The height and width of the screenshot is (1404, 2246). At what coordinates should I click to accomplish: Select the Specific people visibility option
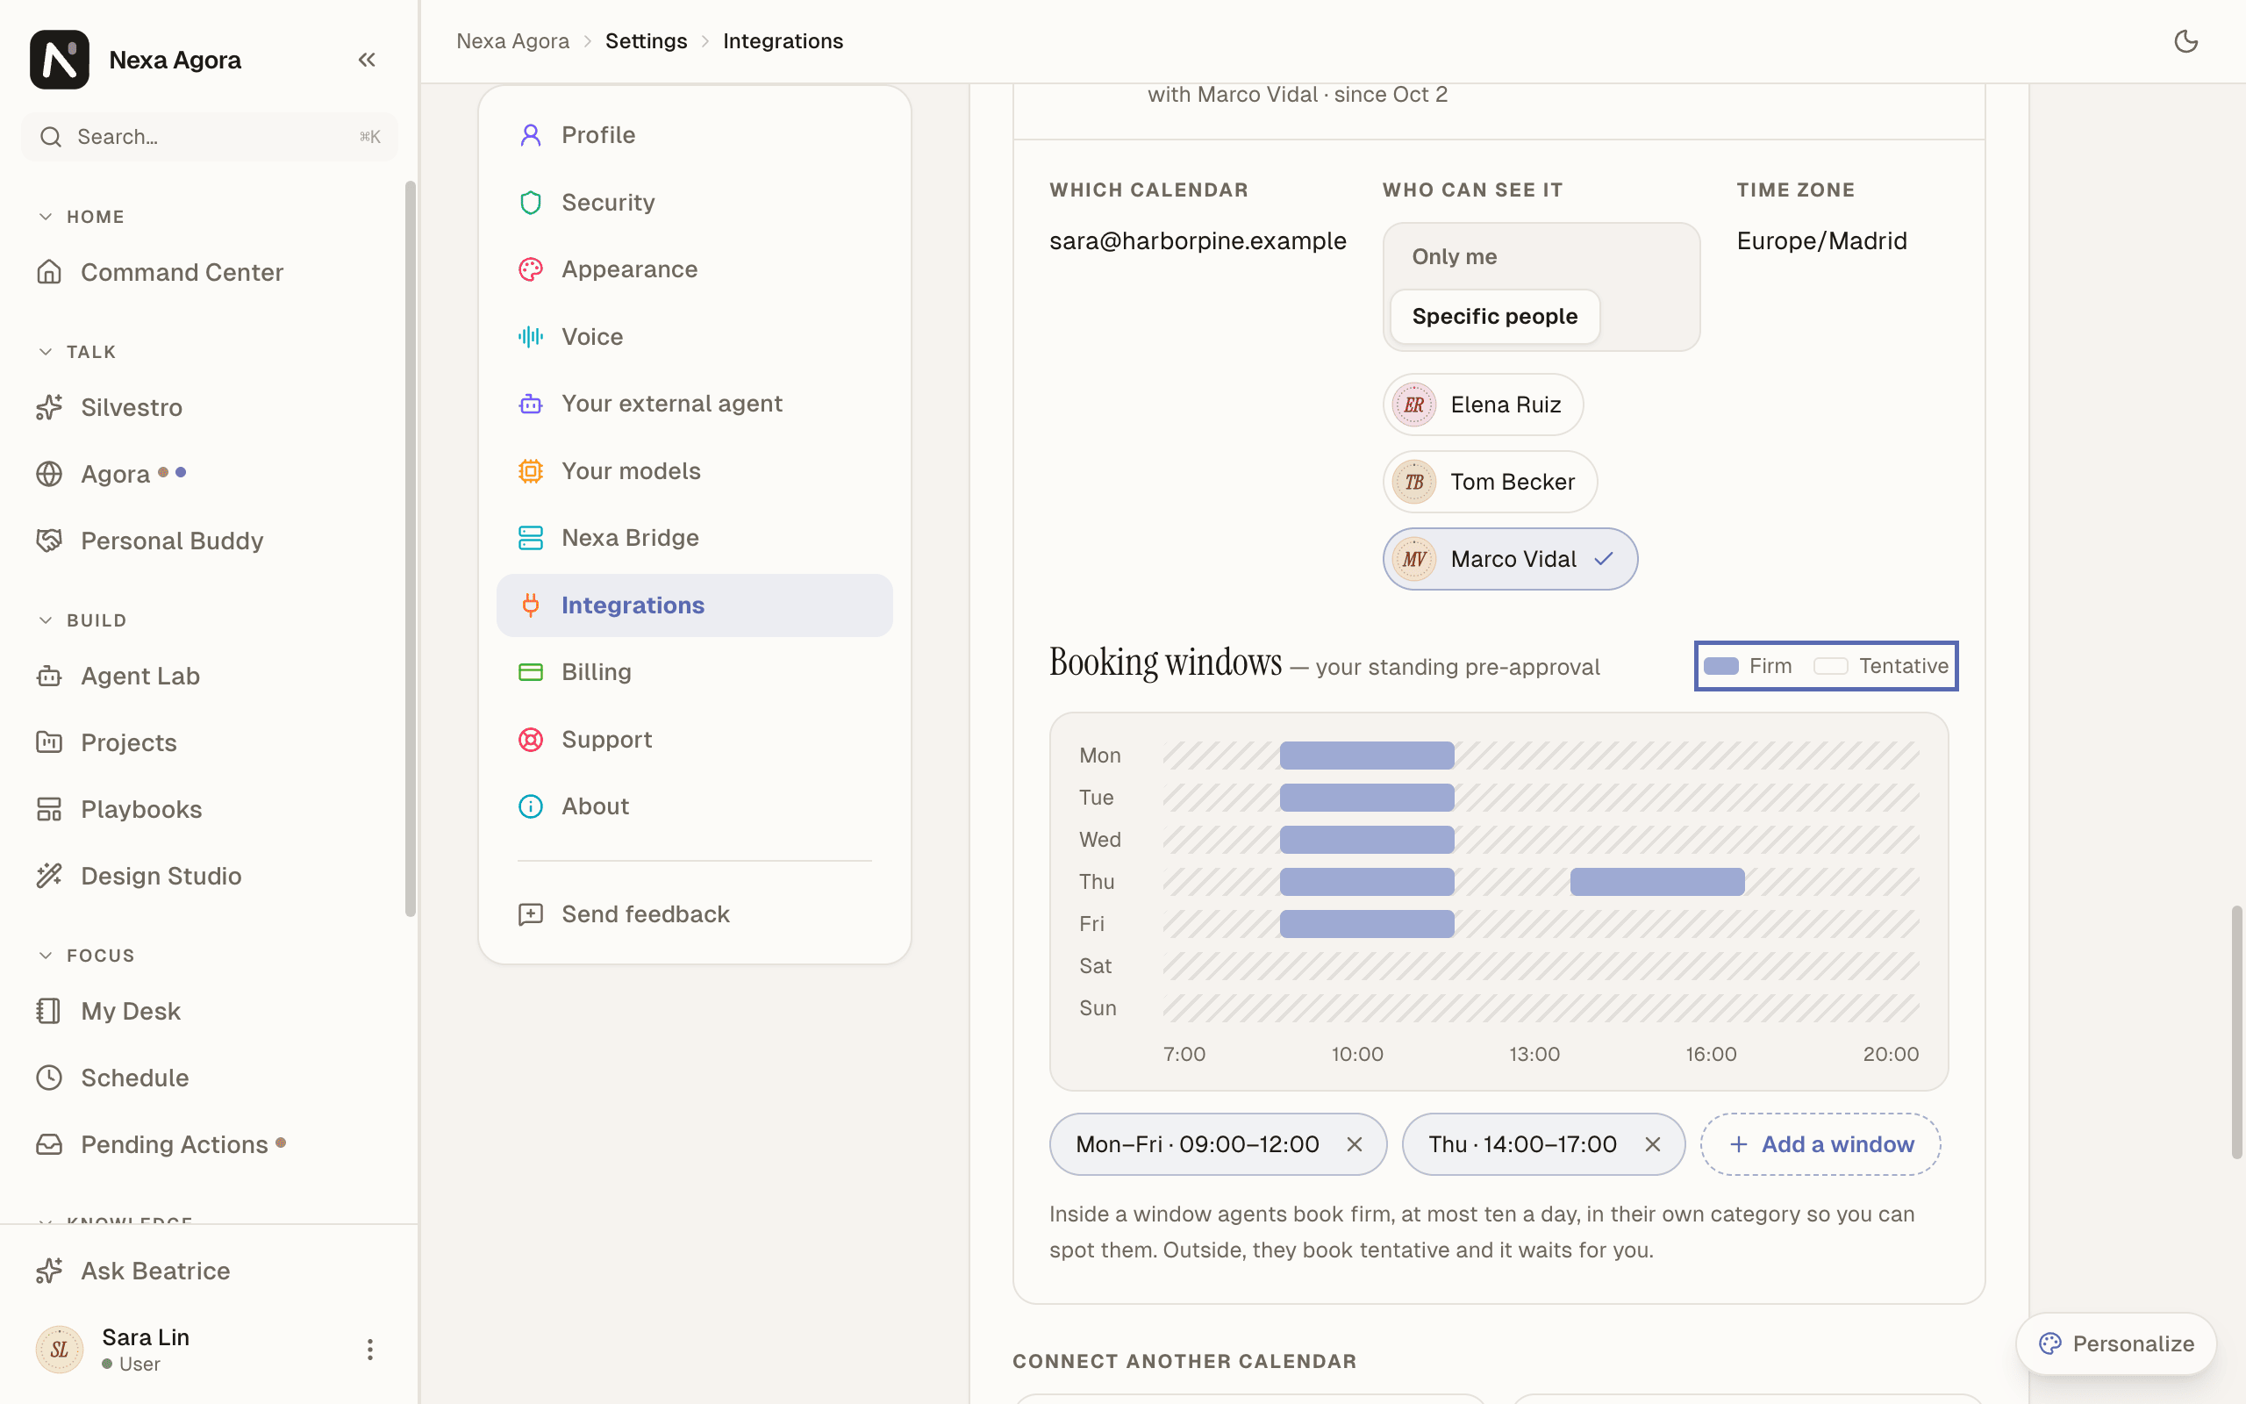click(1494, 316)
